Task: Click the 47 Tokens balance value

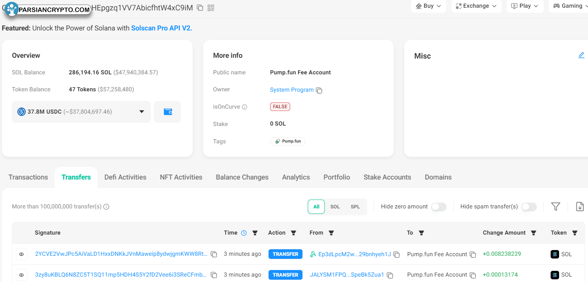Action: click(82, 89)
